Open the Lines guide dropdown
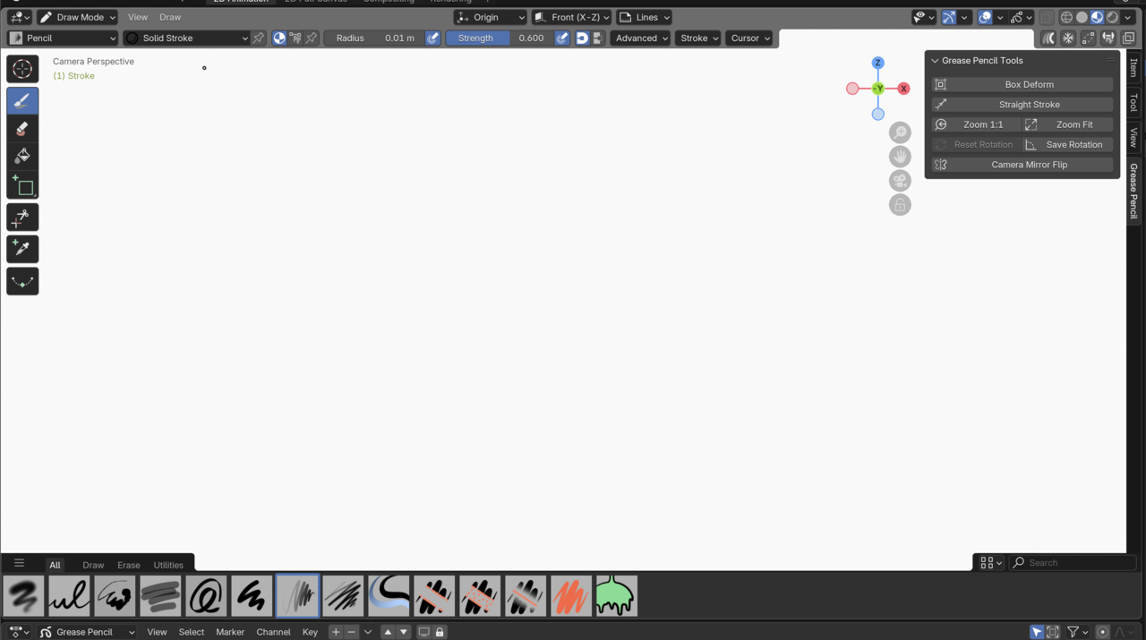 (645, 17)
